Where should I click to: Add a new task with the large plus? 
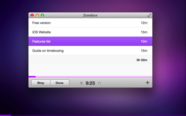(x=148, y=83)
